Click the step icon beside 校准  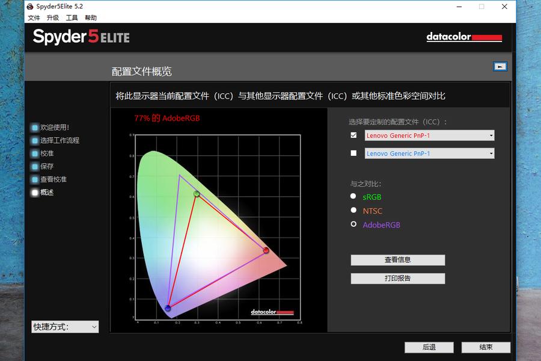(x=35, y=153)
